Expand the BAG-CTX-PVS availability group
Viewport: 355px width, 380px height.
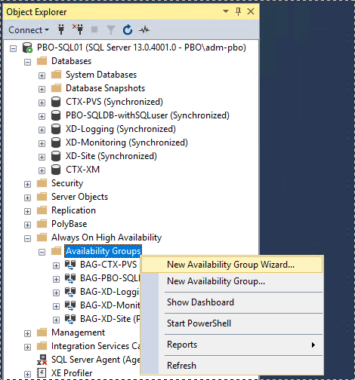click(x=56, y=265)
